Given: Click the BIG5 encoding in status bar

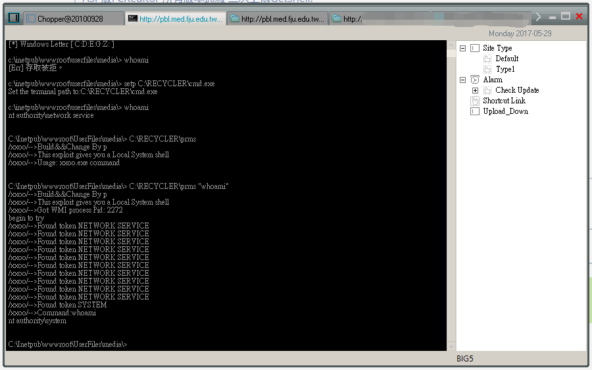Looking at the screenshot, I should click(x=464, y=359).
